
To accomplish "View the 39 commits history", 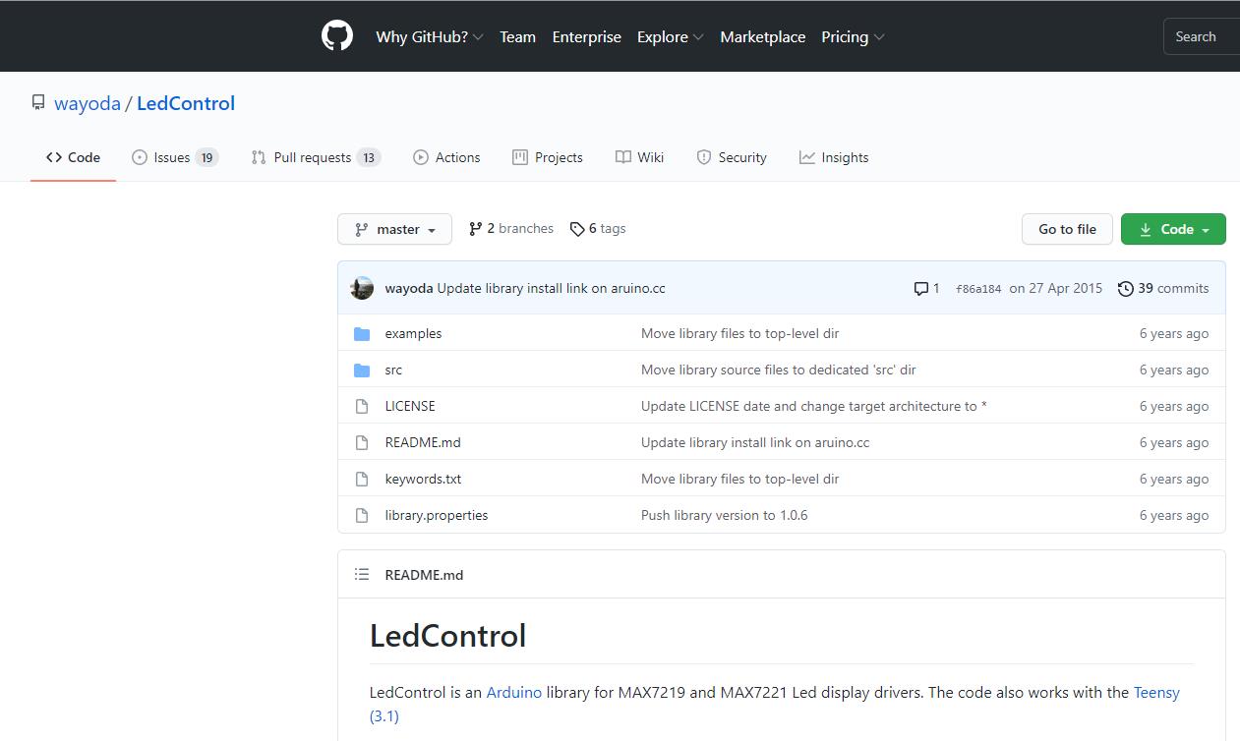I will coord(1163,288).
